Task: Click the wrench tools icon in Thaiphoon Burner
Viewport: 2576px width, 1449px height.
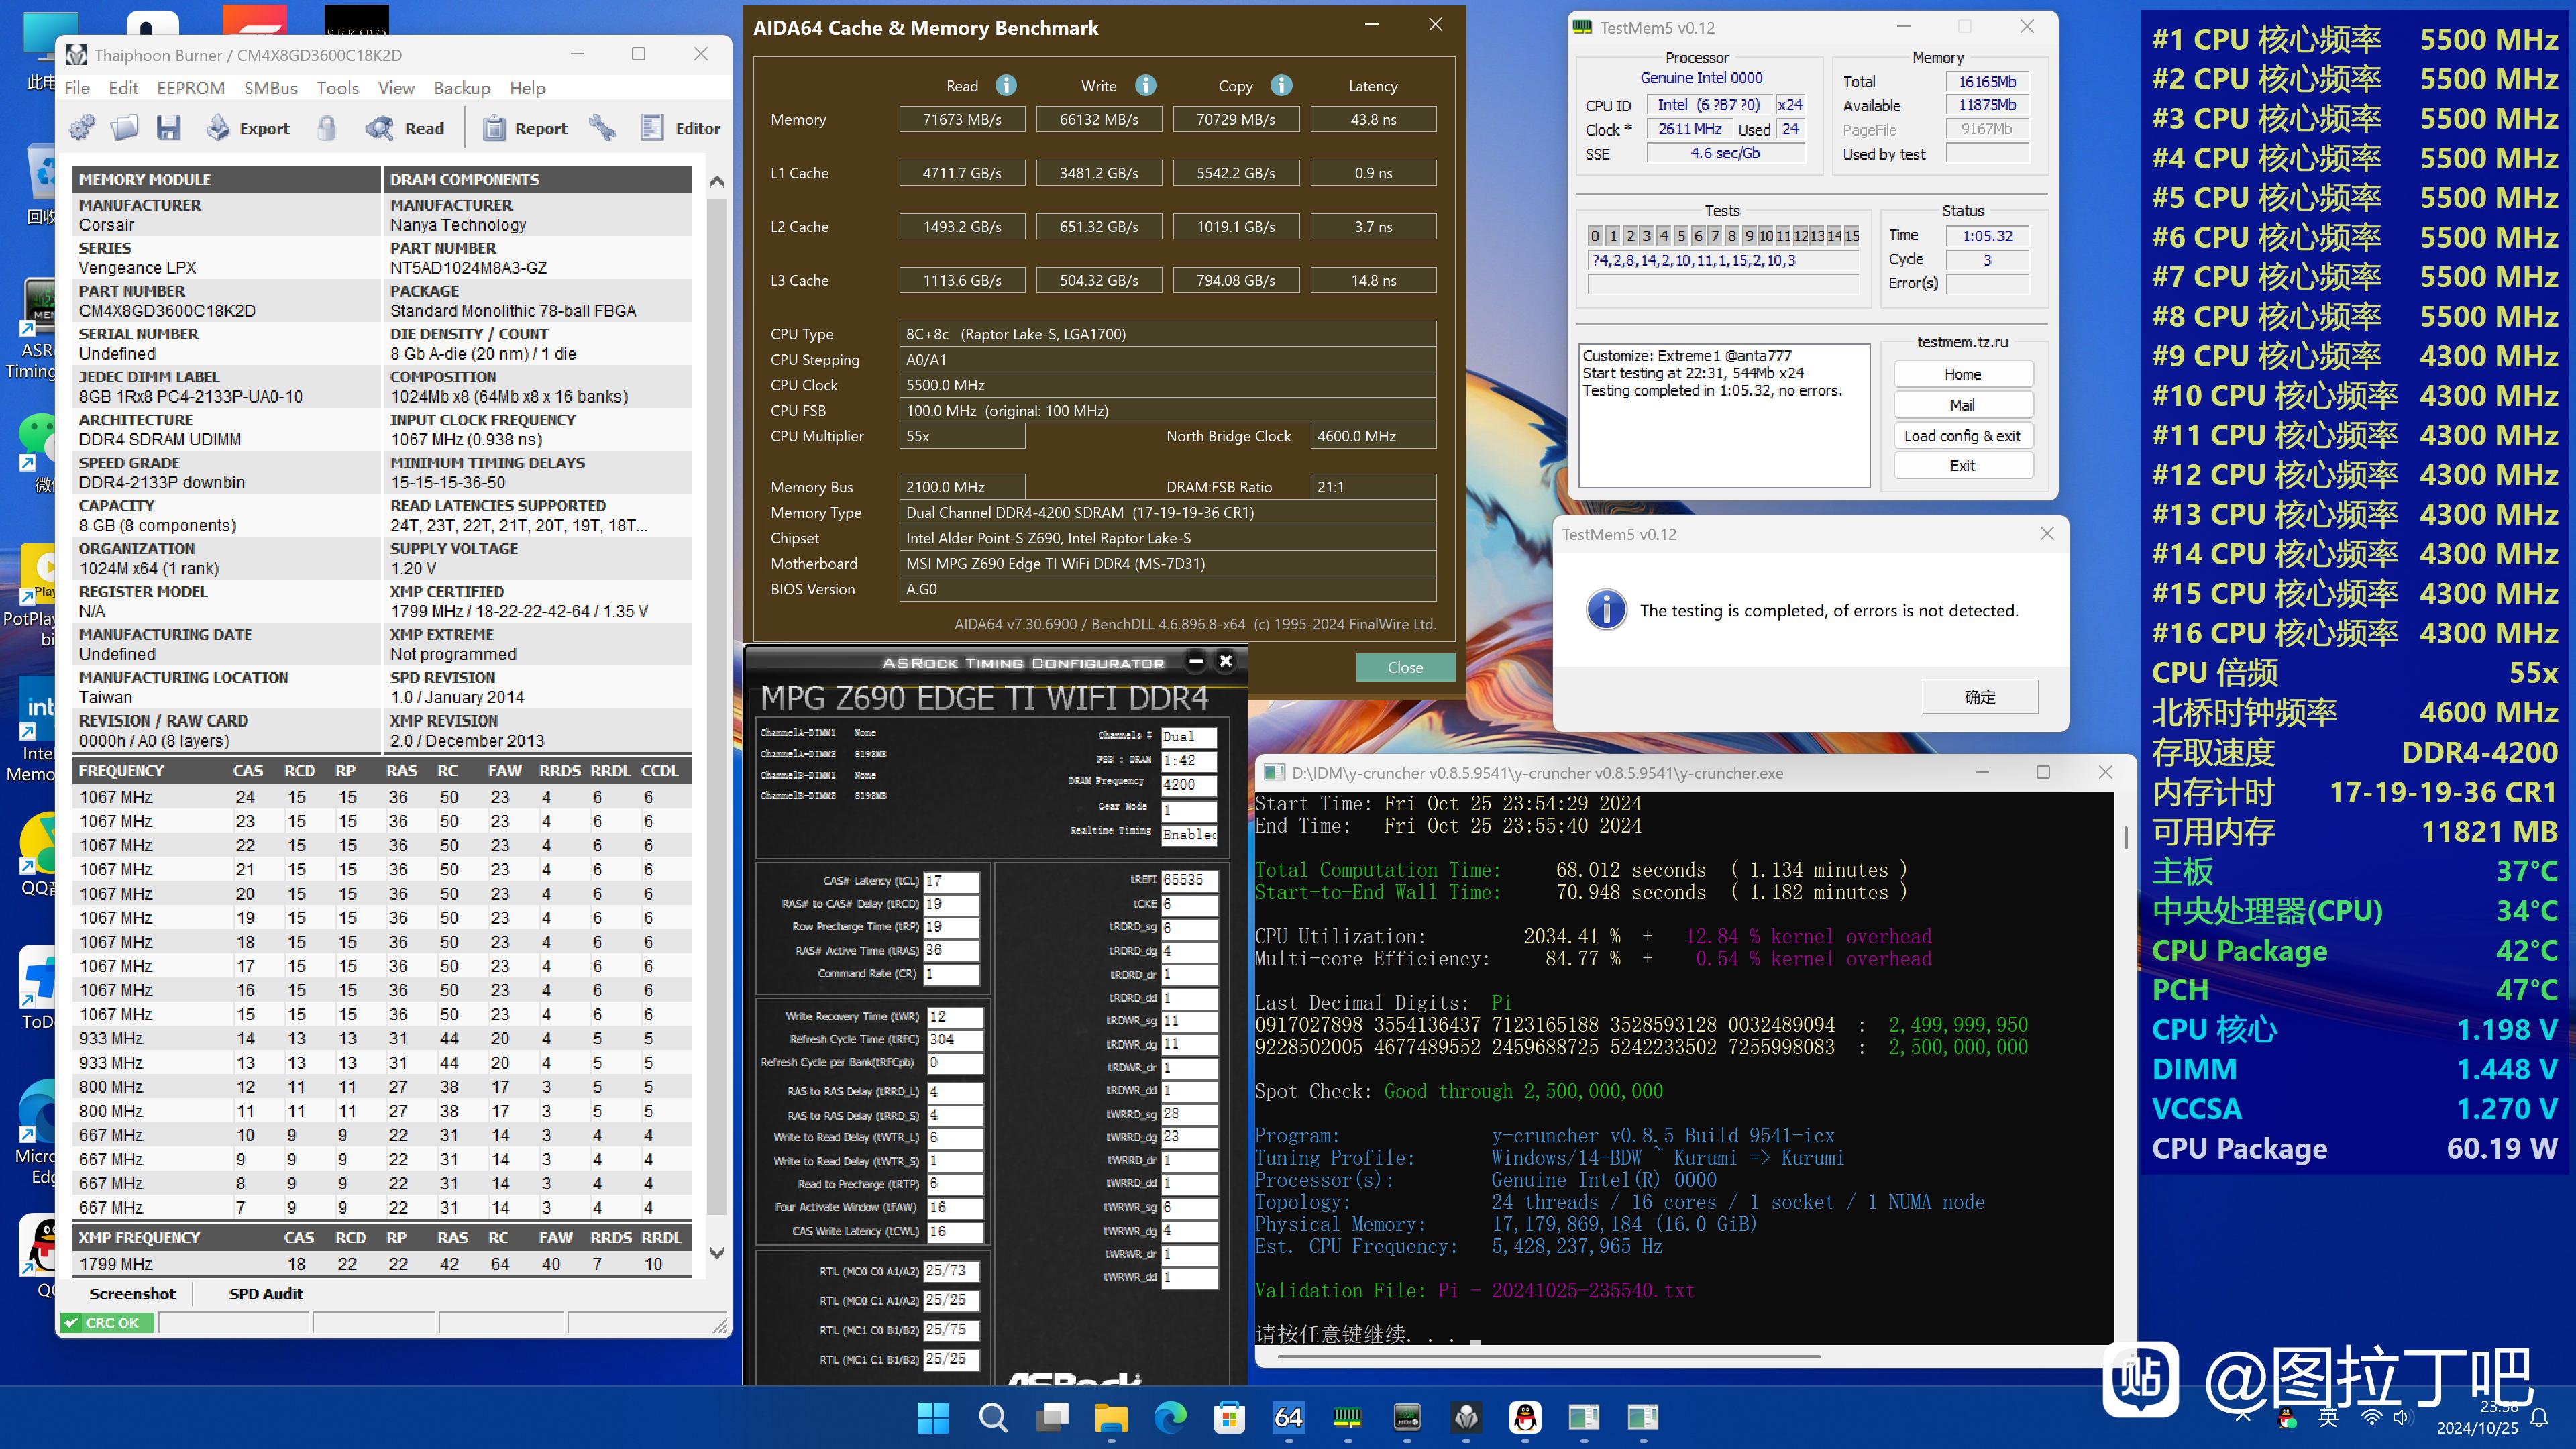Action: pyautogui.click(x=602, y=128)
